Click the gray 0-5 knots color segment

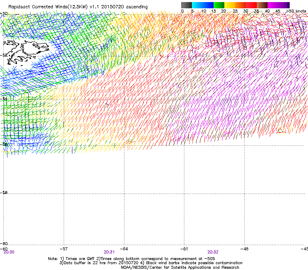pos(186,5)
